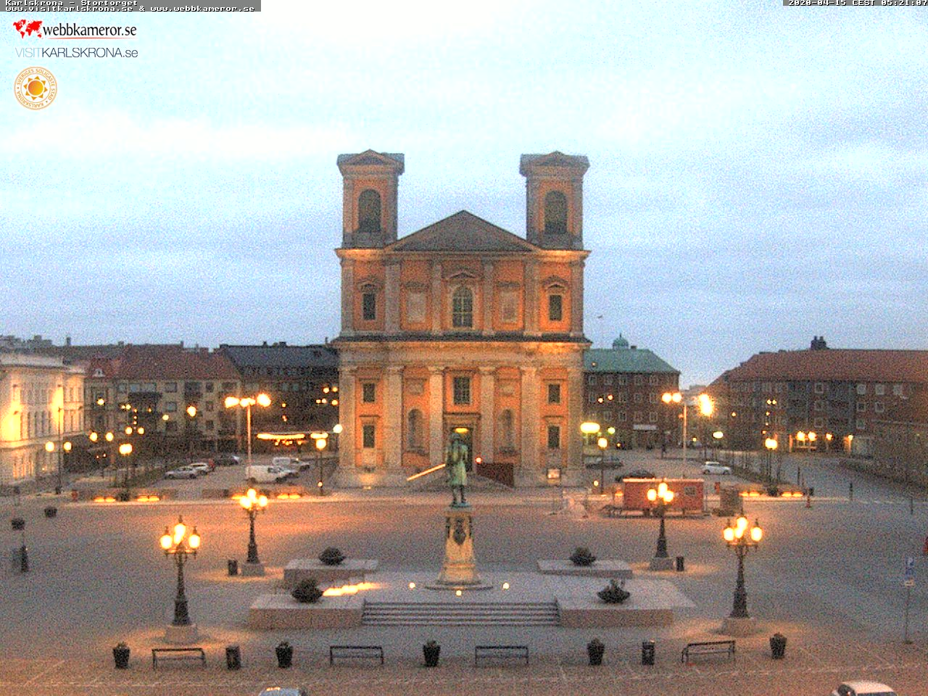Image resolution: width=928 pixels, height=696 pixels.
Task: Click the 2020-04-15 CEST timestamp
Action: tap(858, 3)
